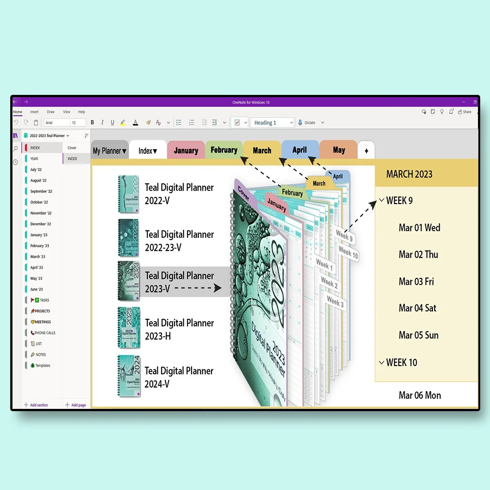Switch to the Insert ribbon tab
The width and height of the screenshot is (490, 490).
coord(34,112)
